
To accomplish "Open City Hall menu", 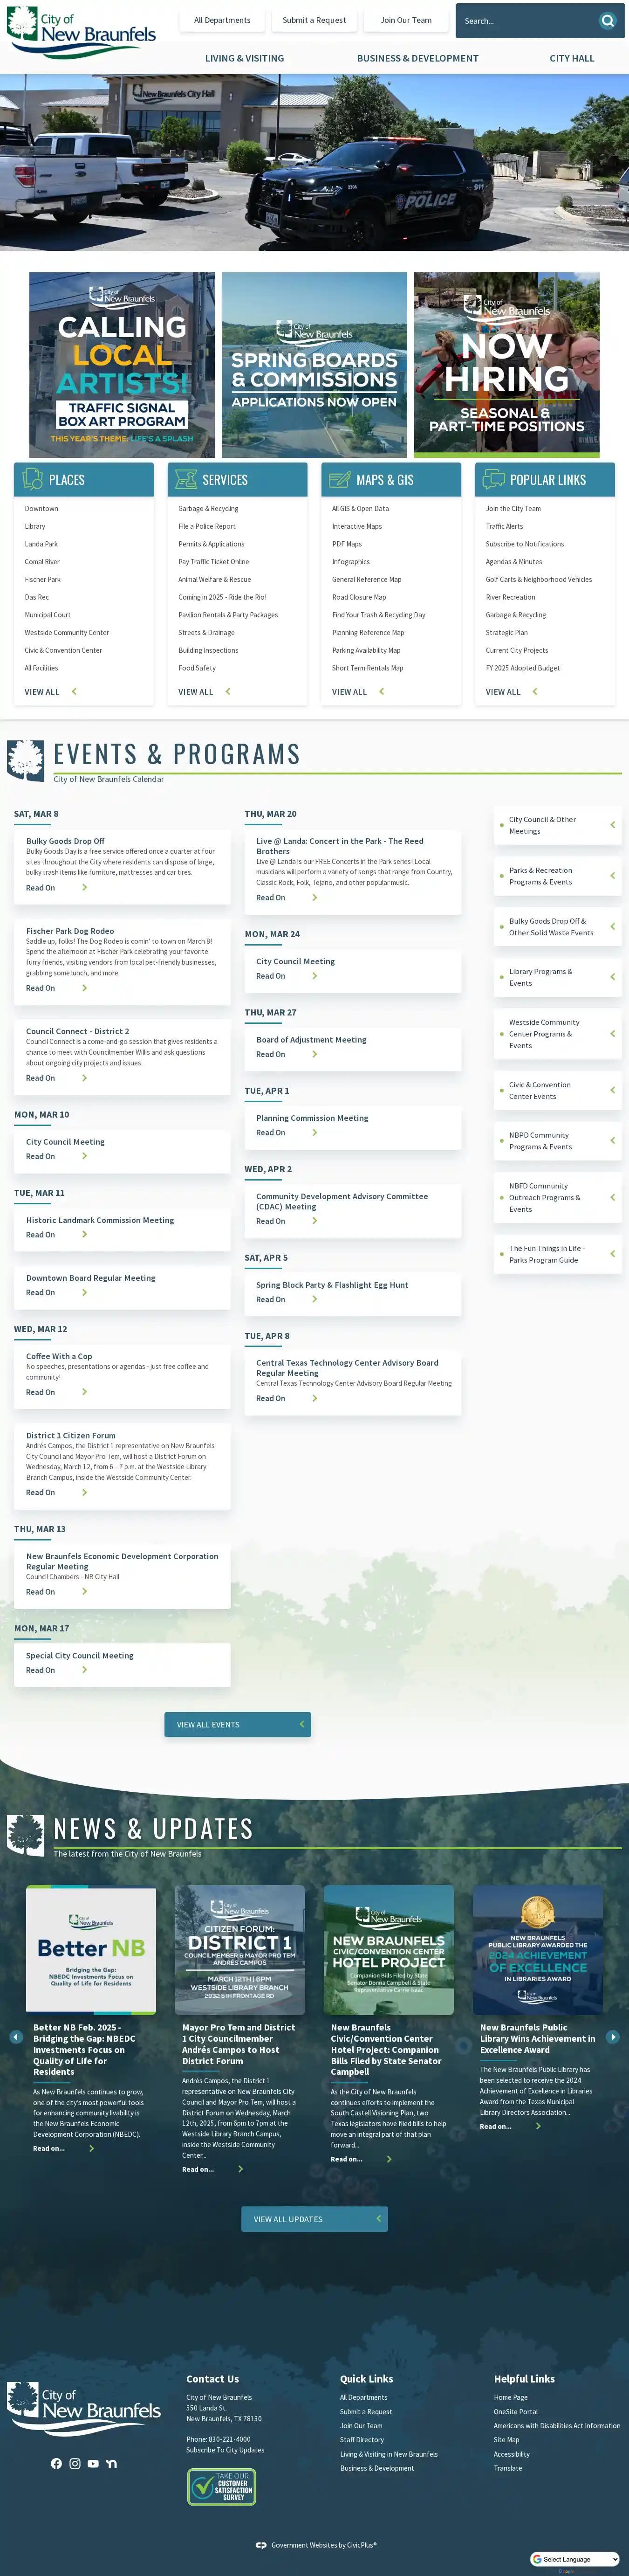I will 572,58.
